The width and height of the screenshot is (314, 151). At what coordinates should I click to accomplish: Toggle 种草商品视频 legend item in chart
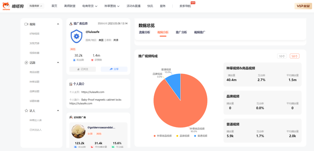[163, 136]
